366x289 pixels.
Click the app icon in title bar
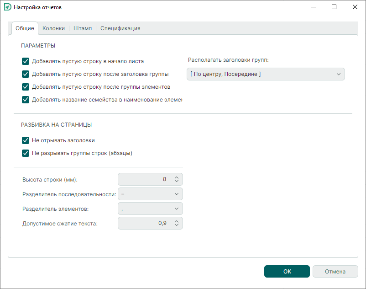7,7
